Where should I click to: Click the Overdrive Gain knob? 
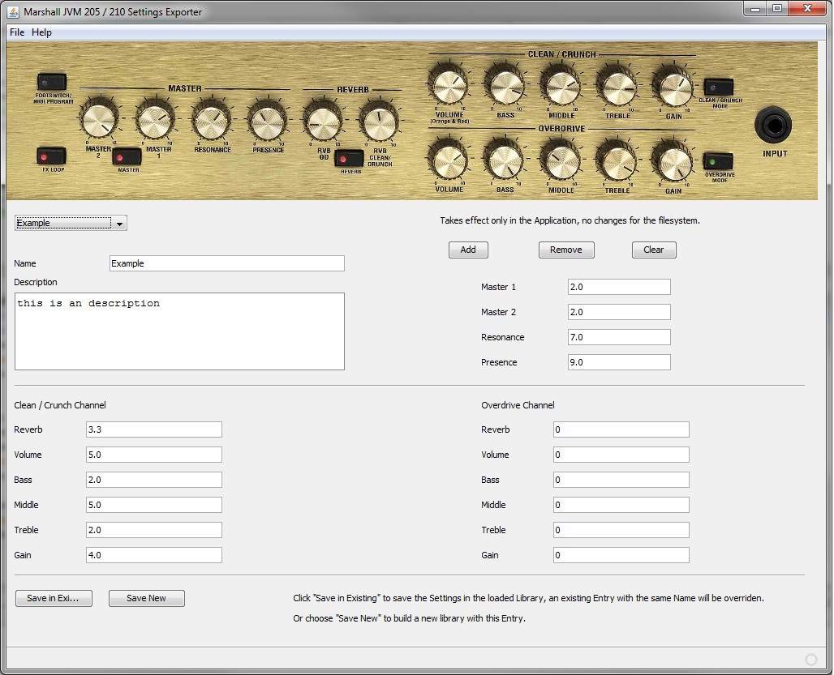tap(673, 163)
